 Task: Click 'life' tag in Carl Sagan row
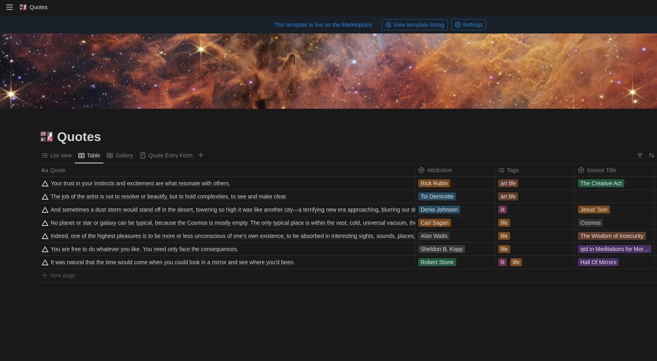[504, 223]
